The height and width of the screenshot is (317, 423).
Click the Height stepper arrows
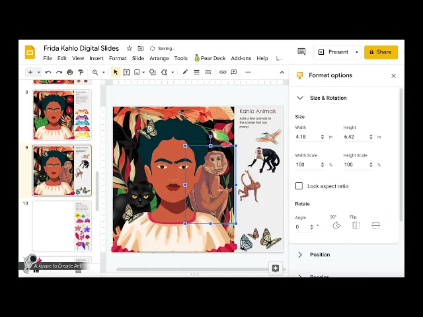click(371, 137)
